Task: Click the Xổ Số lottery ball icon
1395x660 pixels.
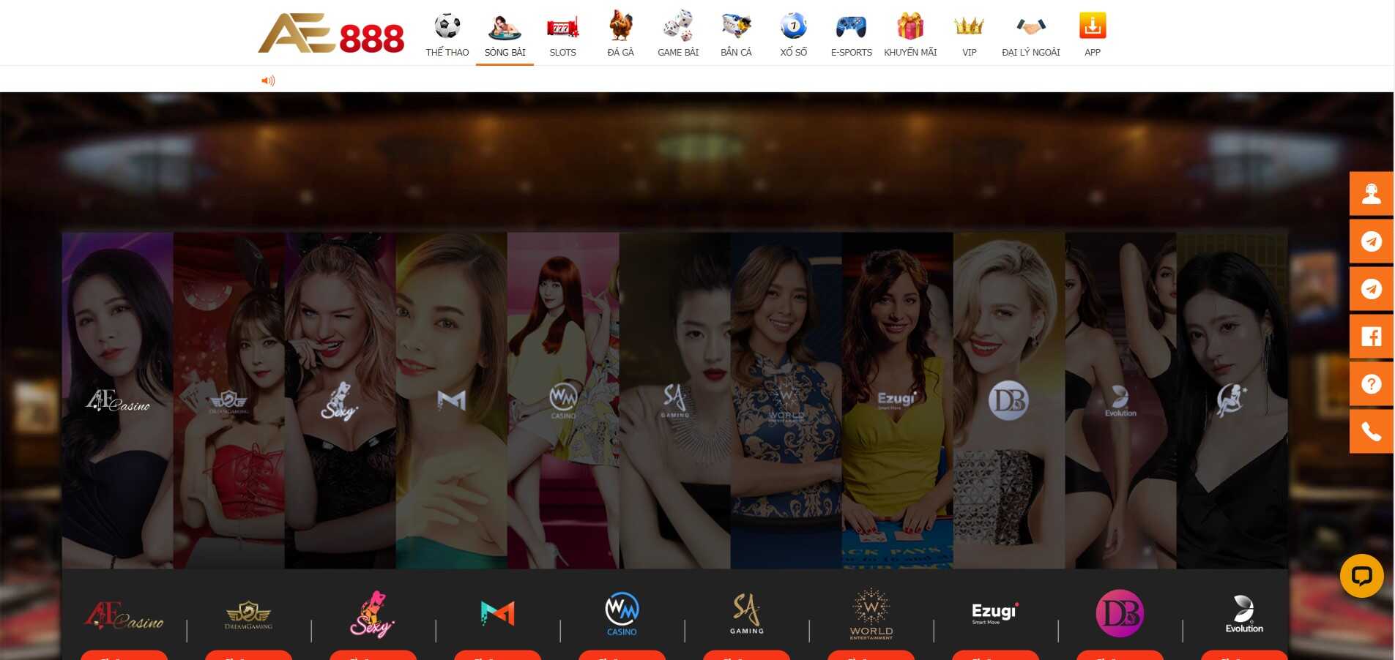Action: click(793, 26)
